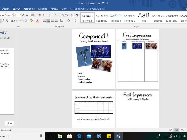The width and height of the screenshot is (187, 140).
Task: Toggle paragraph marks display
Action: 77,15
